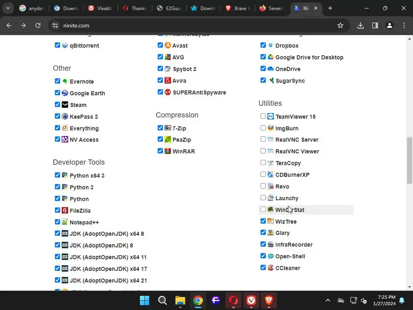The height and width of the screenshot is (310, 413).
Task: Check the TeraCopy checkbox
Action: click(x=263, y=162)
